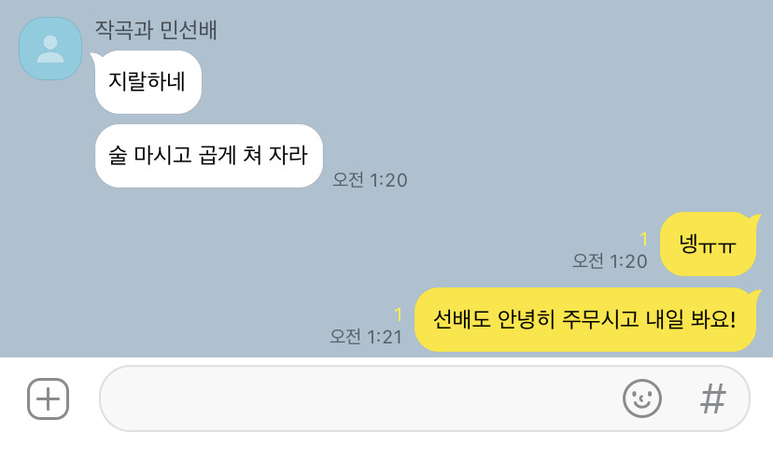
Task: Select the 술 마시고 곱게 쳐 자라 bubble
Action: (208, 156)
